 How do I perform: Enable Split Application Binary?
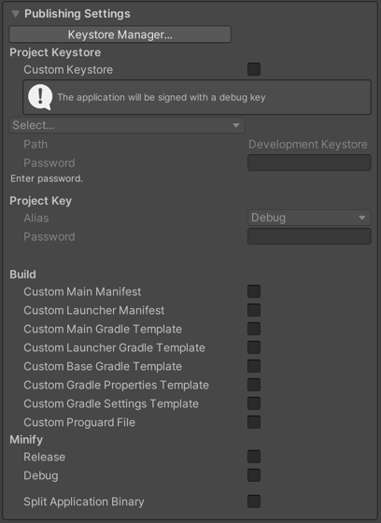point(254,502)
